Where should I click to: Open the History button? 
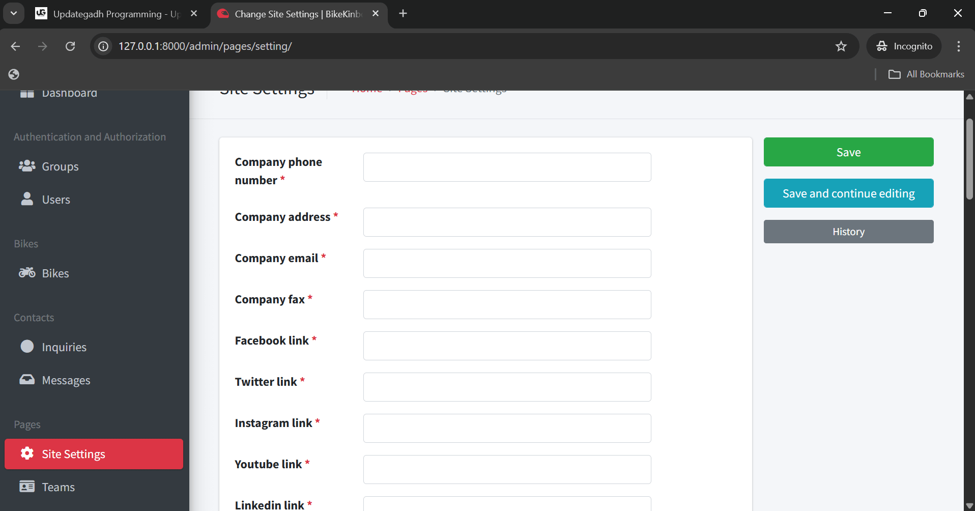848,232
